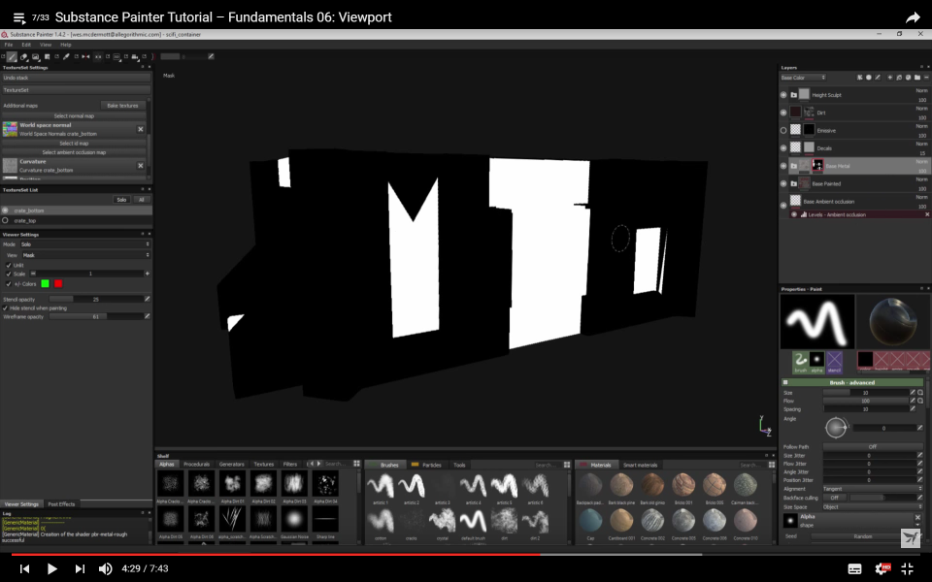Show the Emissive layer
This screenshot has height=582, width=932.
pos(783,130)
